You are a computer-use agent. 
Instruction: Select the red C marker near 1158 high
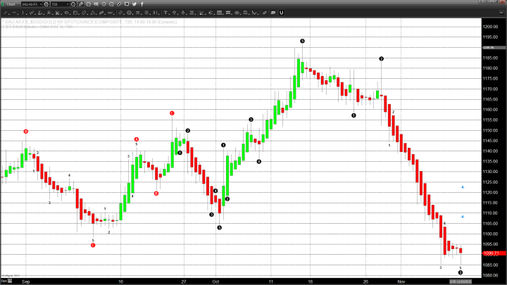click(x=172, y=113)
